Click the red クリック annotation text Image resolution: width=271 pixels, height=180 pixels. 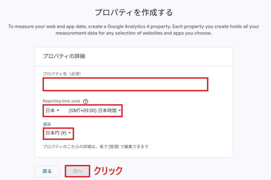(108, 171)
